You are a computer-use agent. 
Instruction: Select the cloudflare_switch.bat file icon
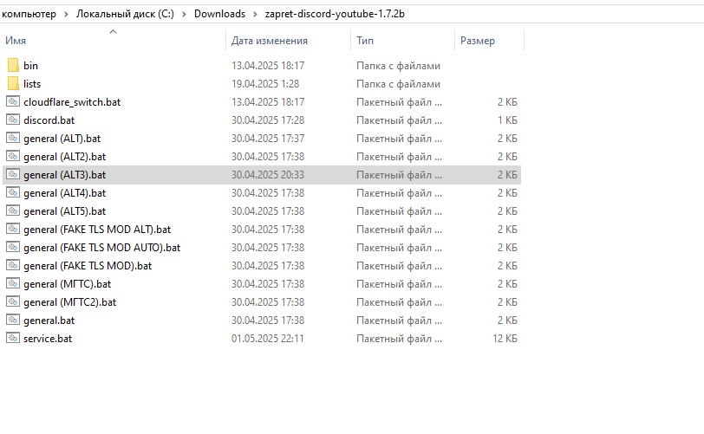12,102
